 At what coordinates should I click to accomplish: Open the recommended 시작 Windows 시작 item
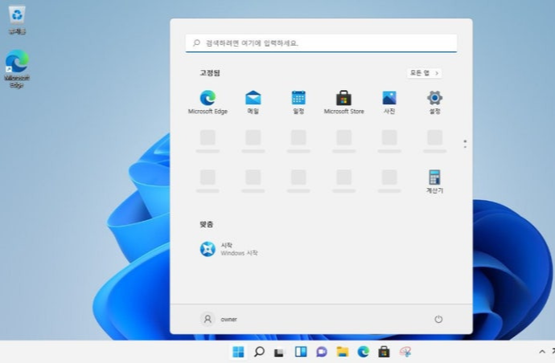click(x=229, y=249)
